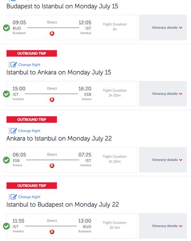Screen dimensions: 191x241
Task: Click Turkish Airlines logo on Istanbul–Budapest flight
Action: pos(52,232)
